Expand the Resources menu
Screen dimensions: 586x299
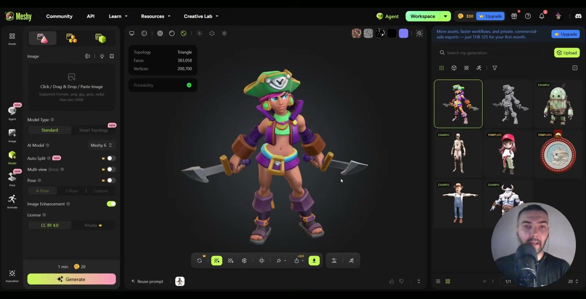coord(156,16)
